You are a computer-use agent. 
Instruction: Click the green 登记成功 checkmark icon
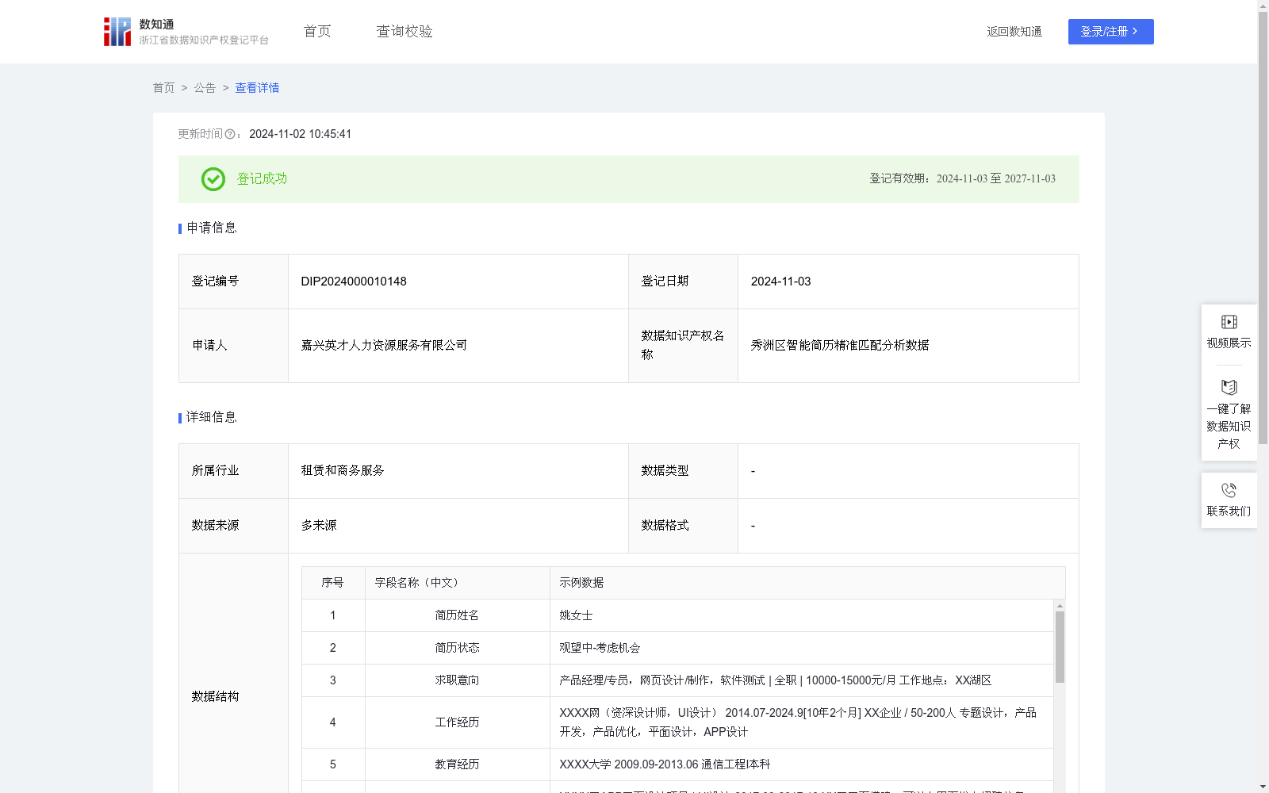tap(213, 179)
